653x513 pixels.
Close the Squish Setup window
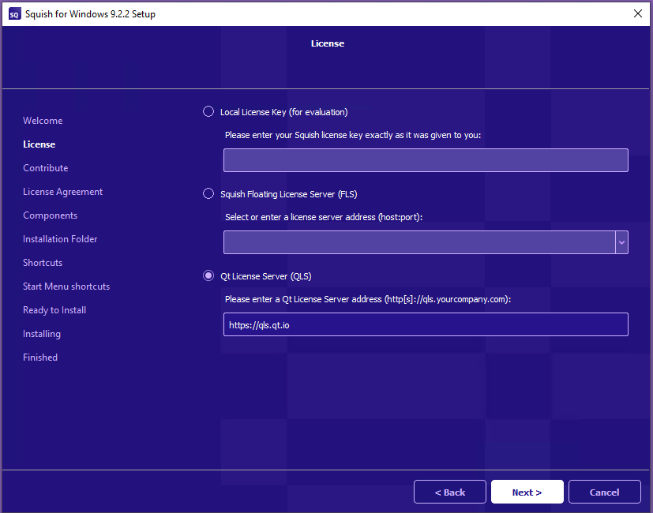pyautogui.click(x=637, y=13)
